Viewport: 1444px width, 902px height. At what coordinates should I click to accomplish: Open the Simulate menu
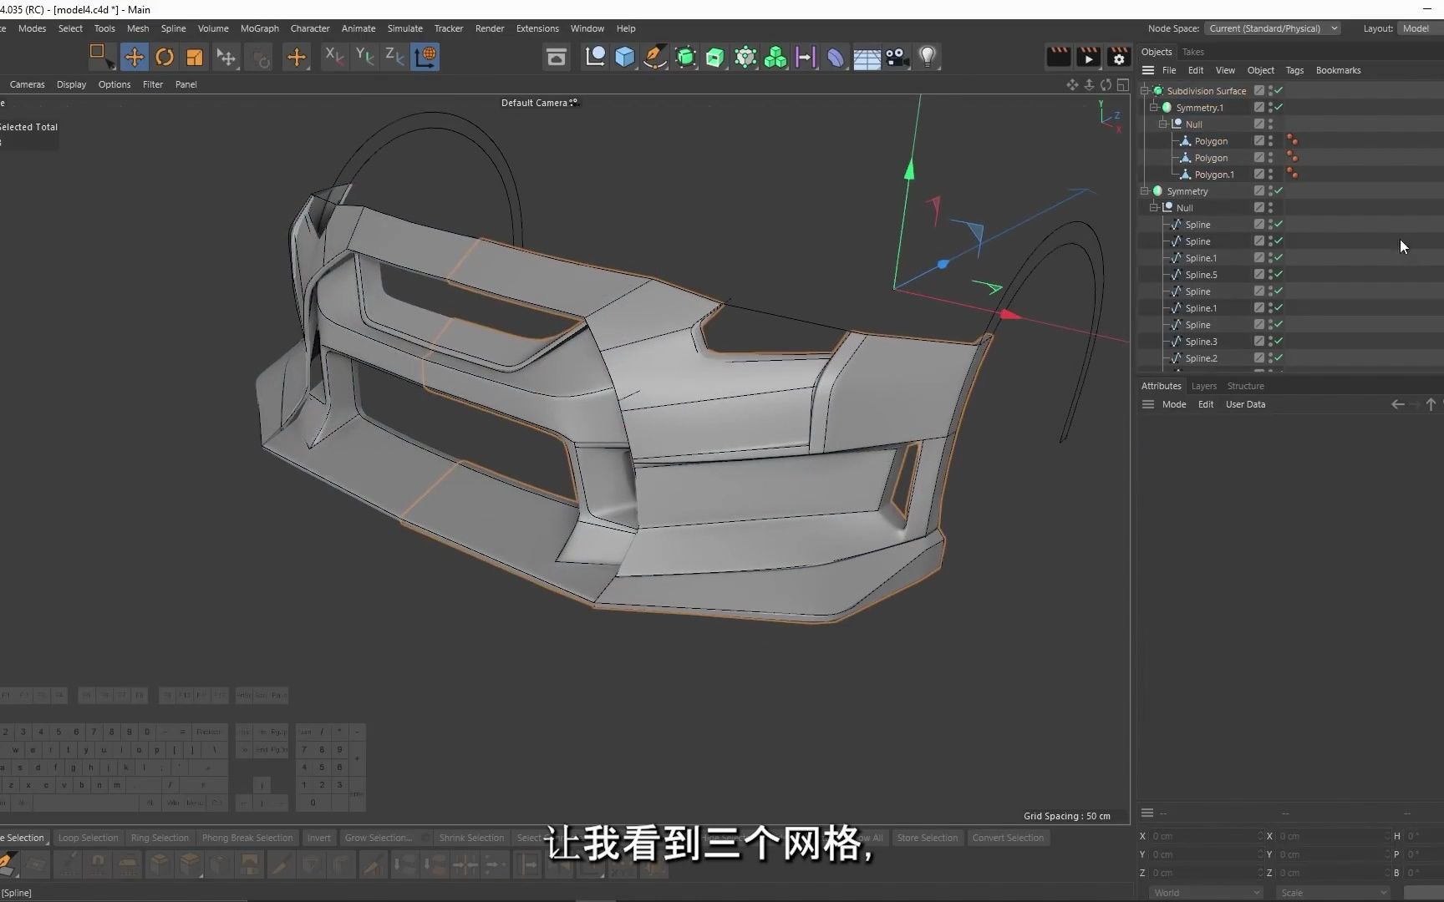(405, 28)
